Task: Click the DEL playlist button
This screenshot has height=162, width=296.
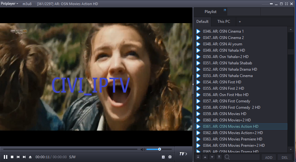Action: pos(285,158)
